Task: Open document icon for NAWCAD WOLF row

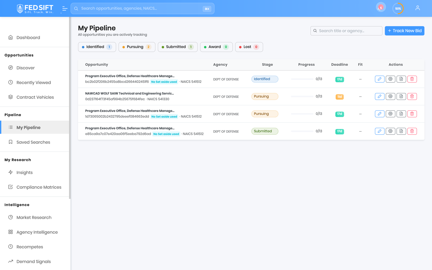Action: pyautogui.click(x=401, y=97)
